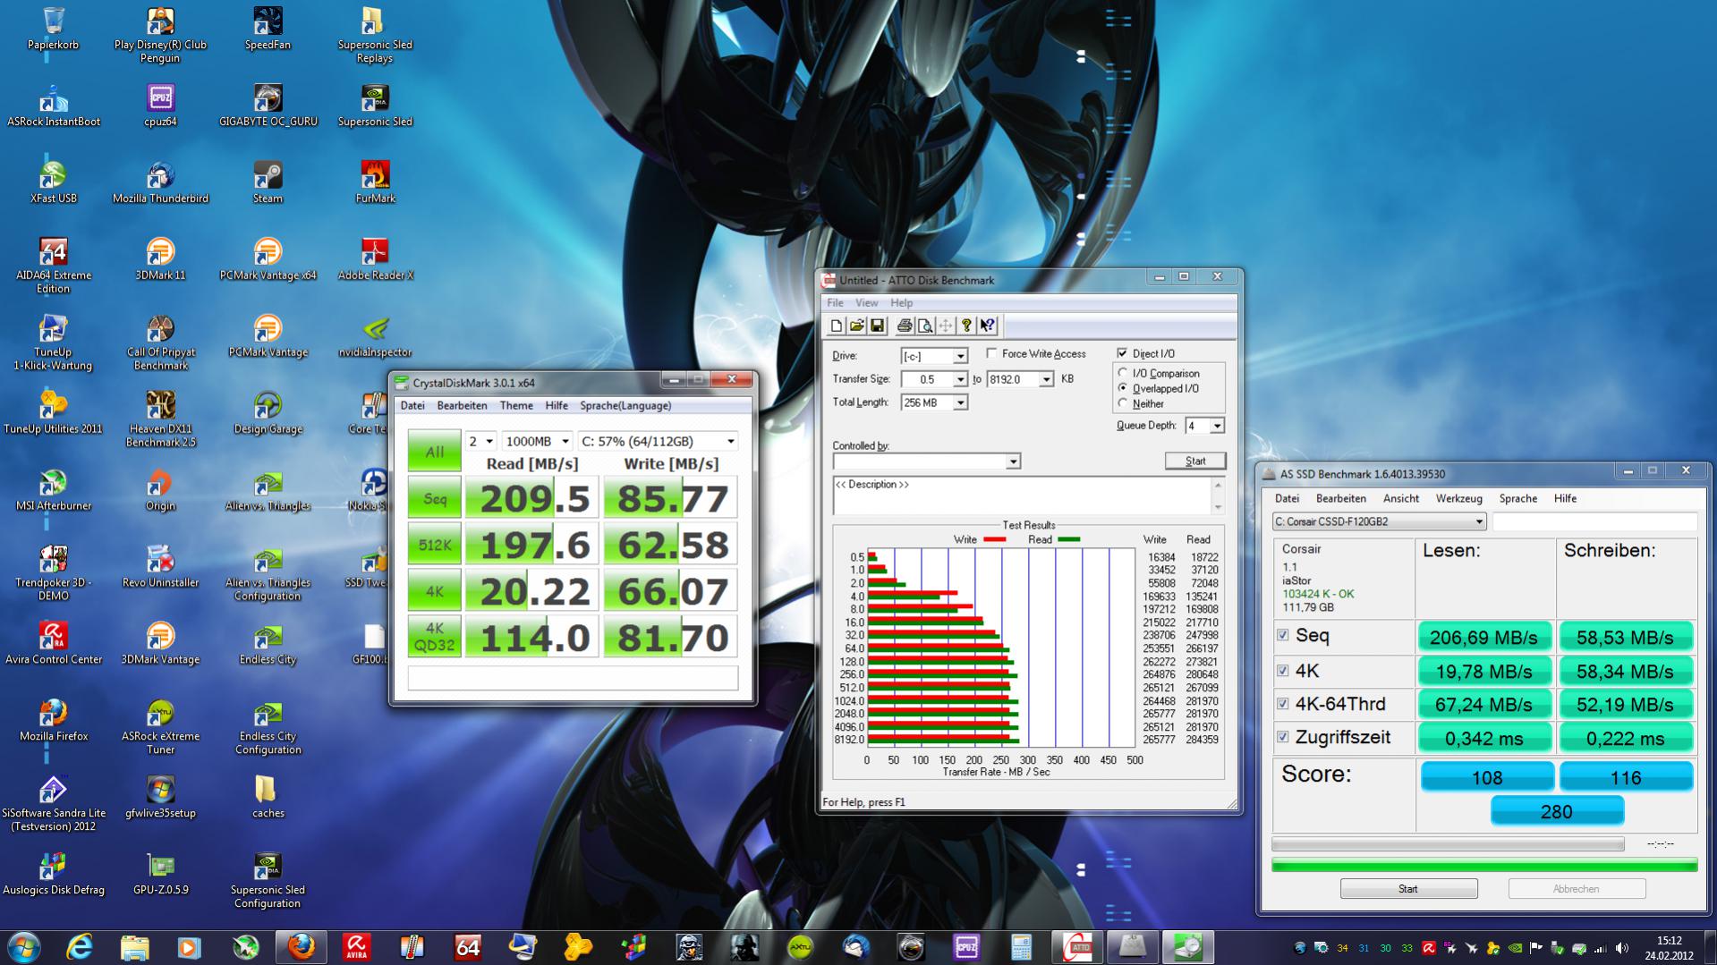The image size is (1717, 965).
Task: Click yellow question mark About icon in ATTO
Action: pyautogui.click(x=966, y=326)
